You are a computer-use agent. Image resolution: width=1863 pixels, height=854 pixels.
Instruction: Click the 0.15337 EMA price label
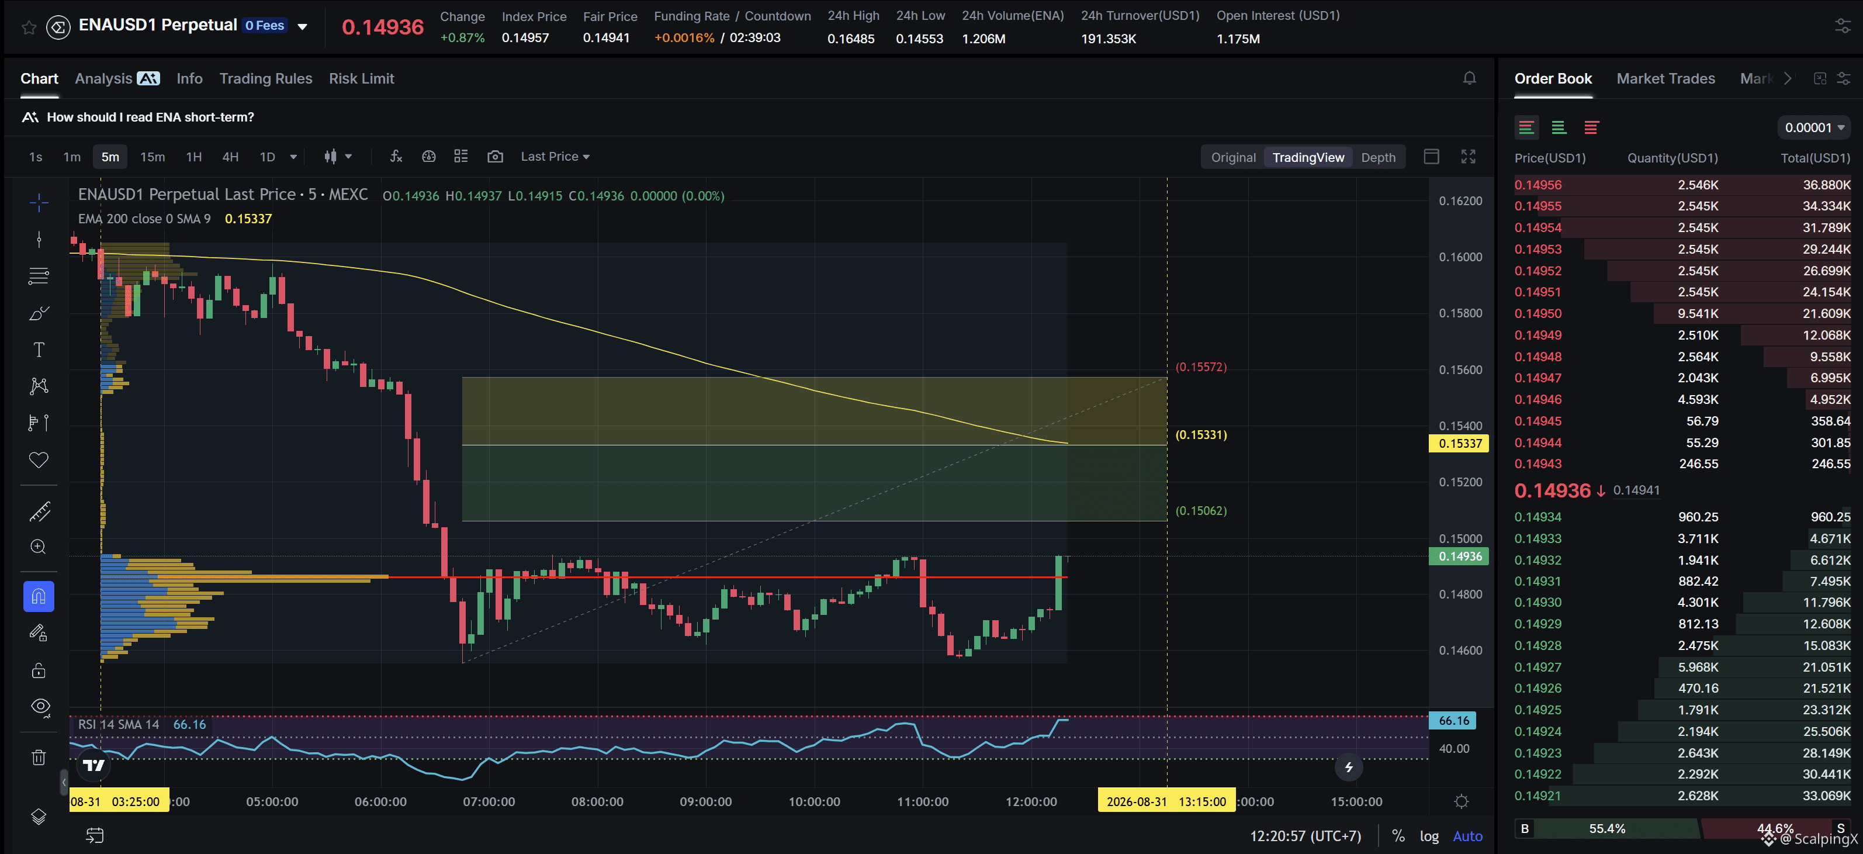[x=1459, y=443]
